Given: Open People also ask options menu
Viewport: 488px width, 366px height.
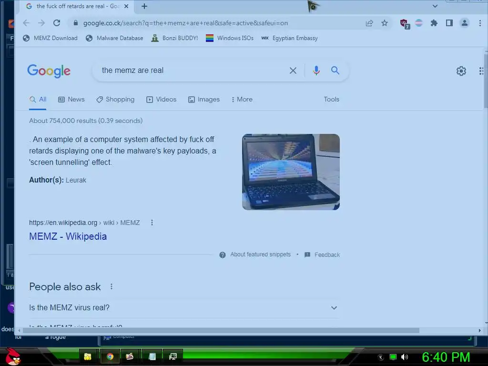Looking at the screenshot, I should pyautogui.click(x=112, y=286).
